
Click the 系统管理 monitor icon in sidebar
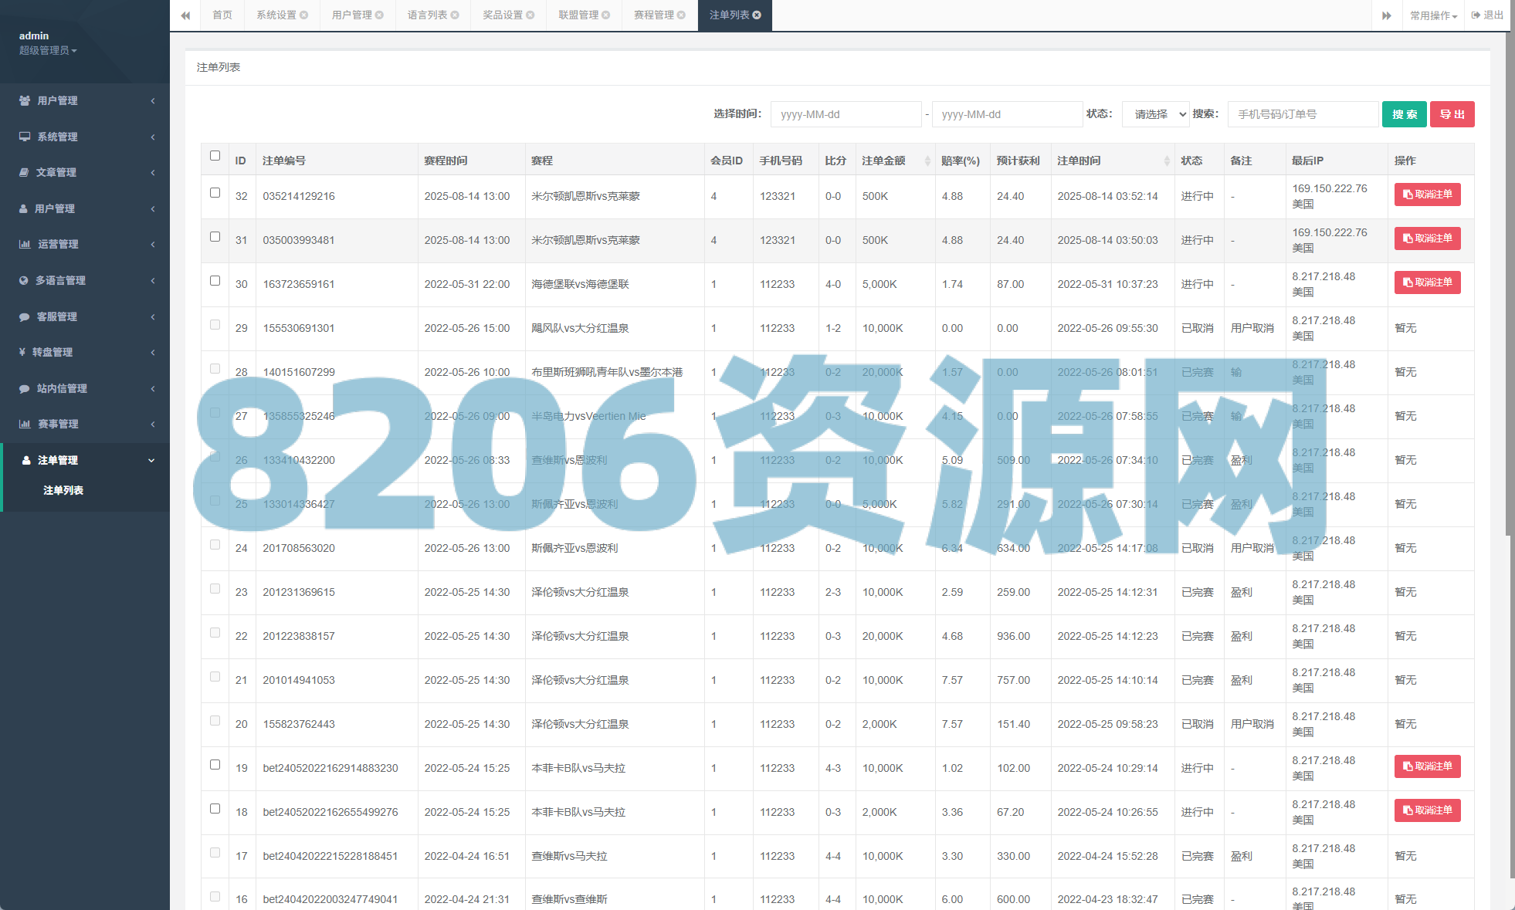(25, 137)
